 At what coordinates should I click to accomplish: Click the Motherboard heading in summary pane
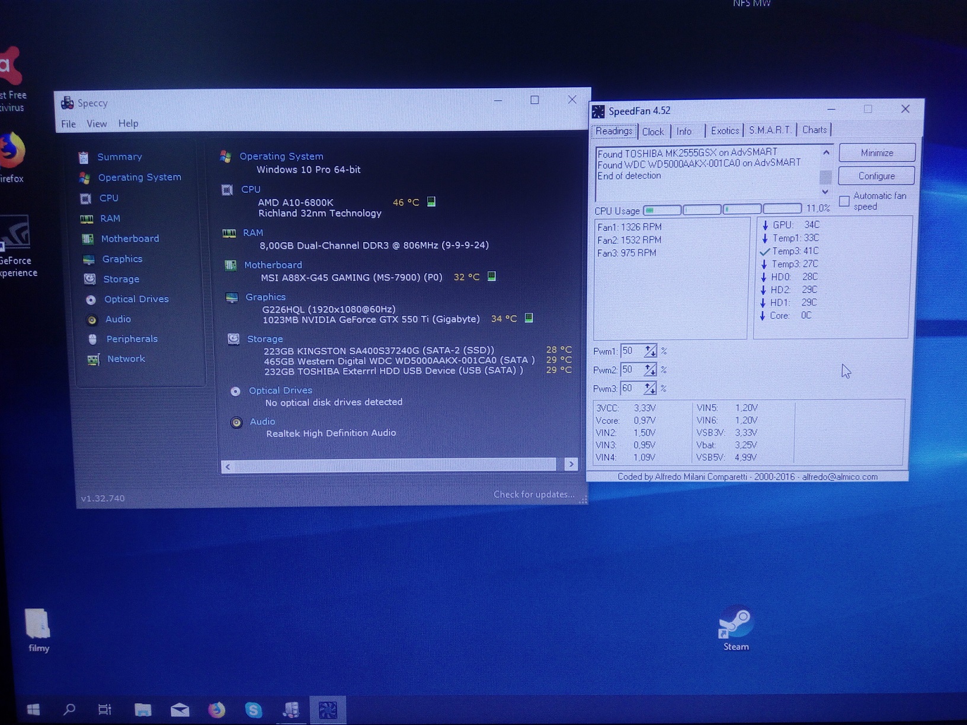(x=273, y=265)
